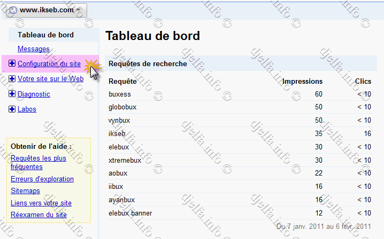Open Erreurs d'exploration help link

[x=42, y=179]
